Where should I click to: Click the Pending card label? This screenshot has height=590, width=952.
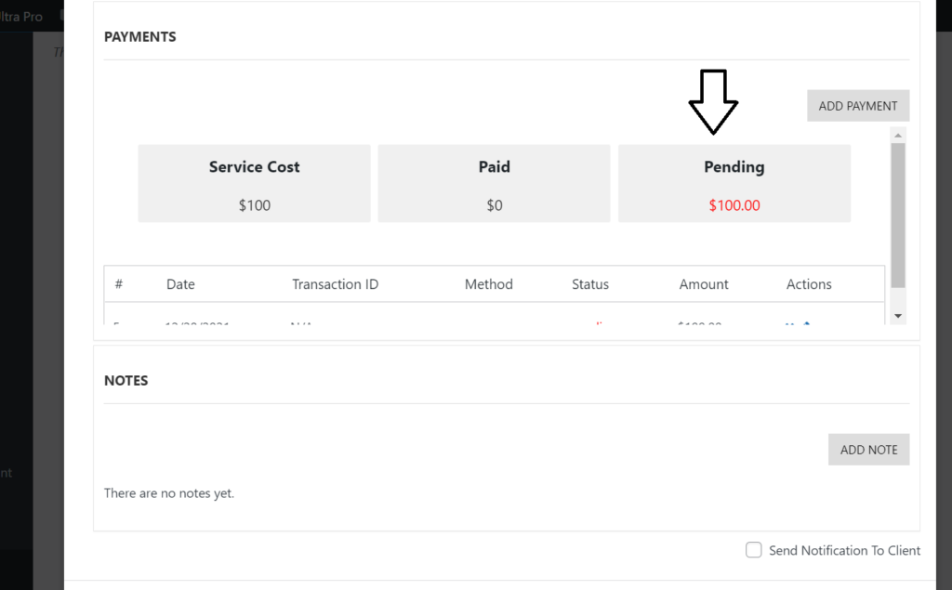point(734,167)
